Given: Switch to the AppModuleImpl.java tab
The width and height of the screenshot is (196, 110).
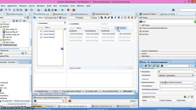Looking at the screenshot, I should click(x=81, y=14).
